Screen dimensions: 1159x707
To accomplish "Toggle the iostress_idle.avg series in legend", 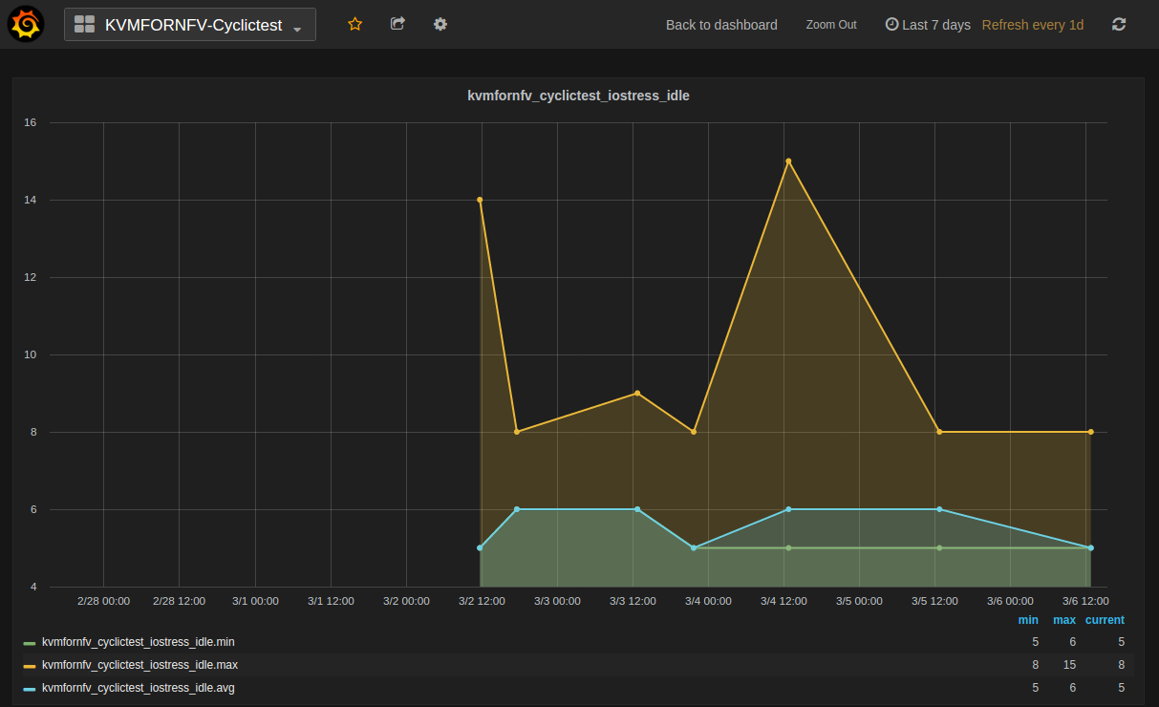I will 138,688.
